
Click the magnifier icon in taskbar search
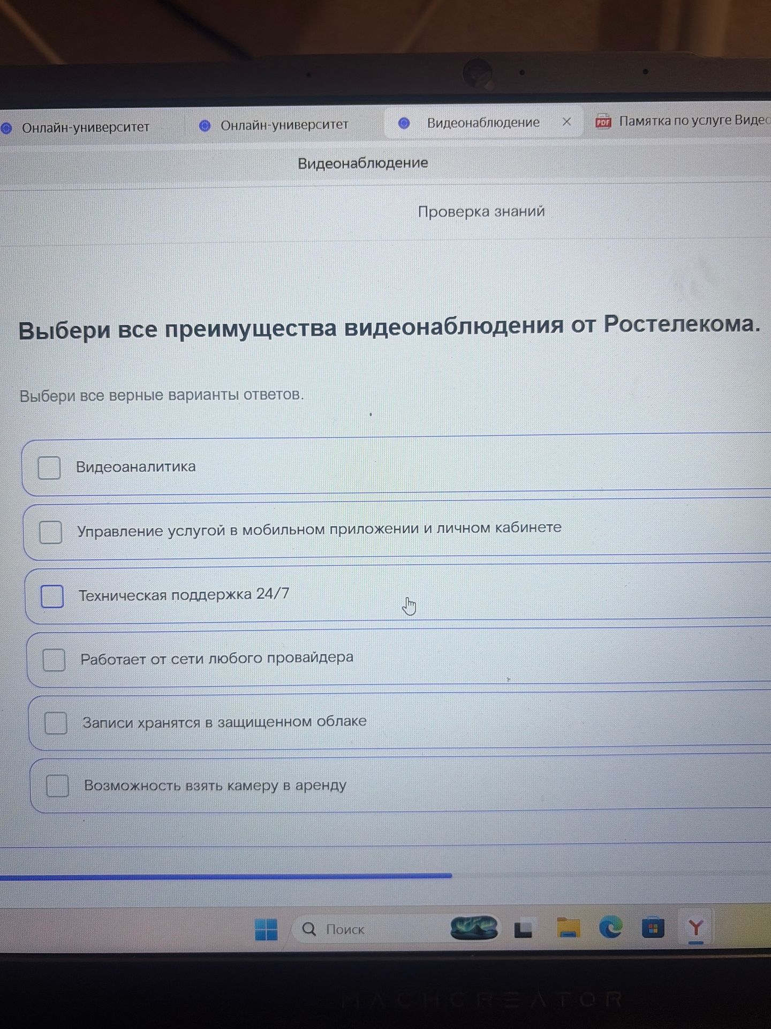pos(309,929)
